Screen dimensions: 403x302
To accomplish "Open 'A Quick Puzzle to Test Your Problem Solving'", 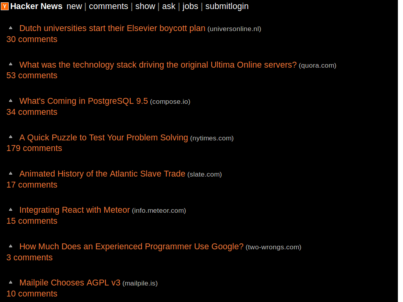I will tap(104, 137).
